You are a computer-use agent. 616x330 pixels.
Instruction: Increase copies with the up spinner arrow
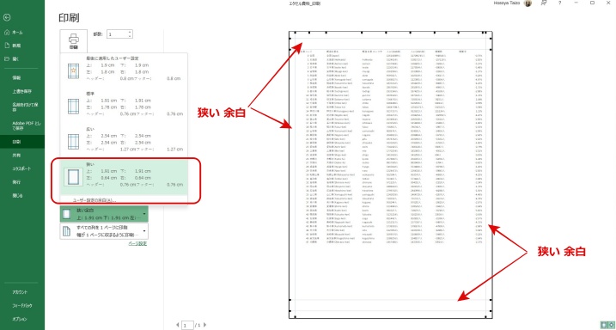(130, 32)
